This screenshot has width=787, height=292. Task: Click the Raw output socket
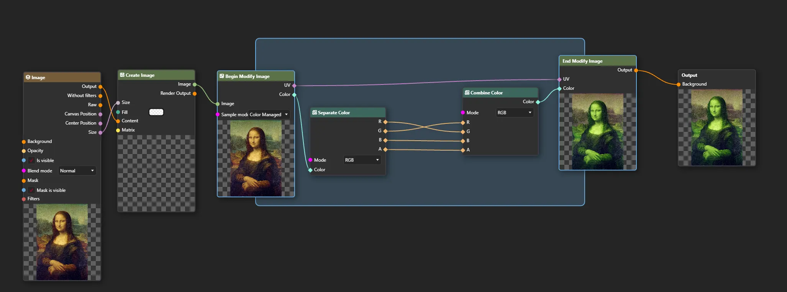click(100, 105)
